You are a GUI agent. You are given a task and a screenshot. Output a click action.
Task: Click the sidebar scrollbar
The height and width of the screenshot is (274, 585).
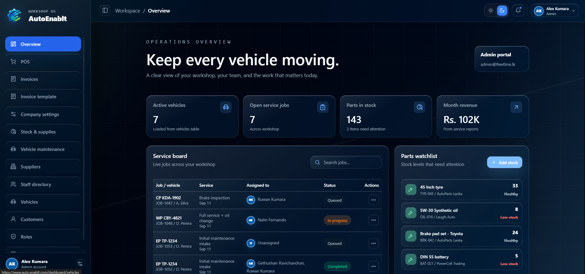[84, 139]
